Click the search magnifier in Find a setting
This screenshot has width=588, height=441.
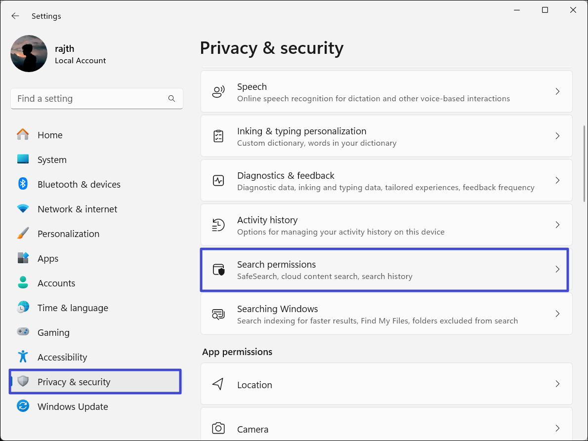[171, 99]
